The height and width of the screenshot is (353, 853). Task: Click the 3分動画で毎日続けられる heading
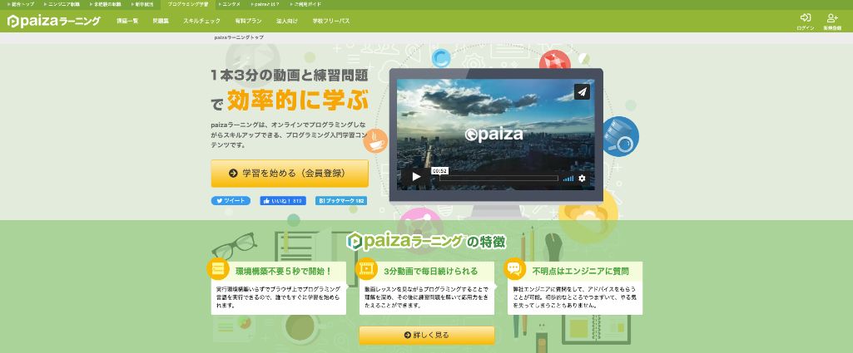tap(431, 271)
